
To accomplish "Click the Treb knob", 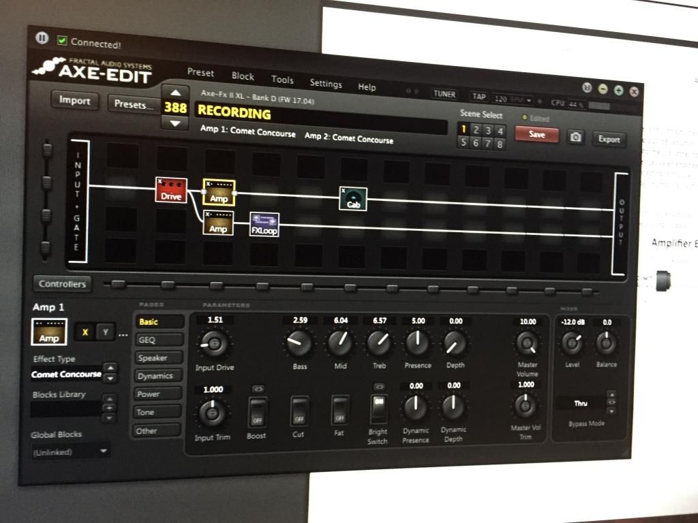I will pyautogui.click(x=379, y=343).
